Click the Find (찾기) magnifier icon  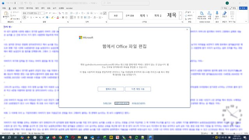click(x=186, y=12)
